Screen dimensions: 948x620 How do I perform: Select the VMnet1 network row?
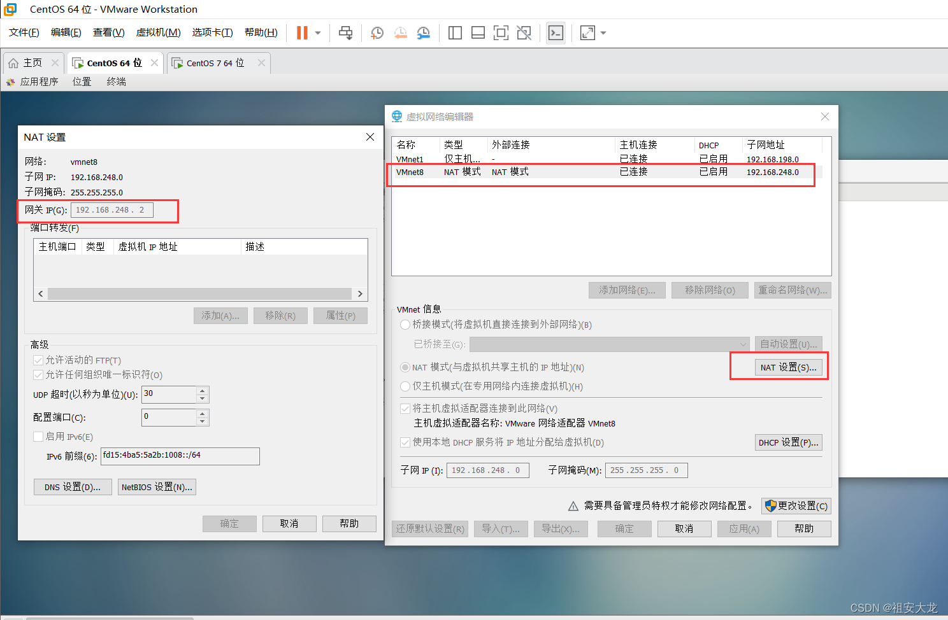605,159
